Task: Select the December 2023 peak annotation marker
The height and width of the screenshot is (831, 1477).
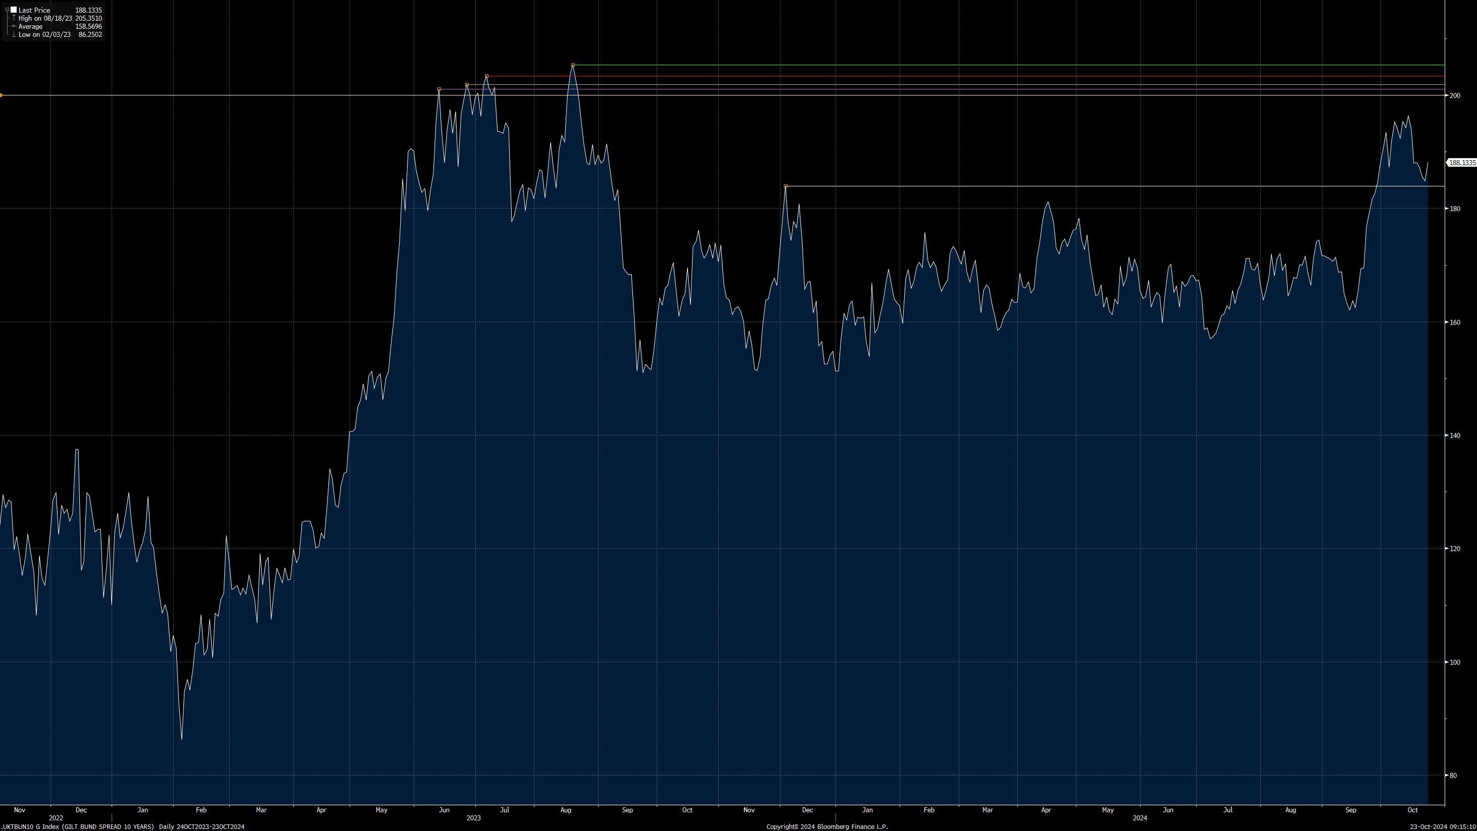Action: [x=785, y=186]
